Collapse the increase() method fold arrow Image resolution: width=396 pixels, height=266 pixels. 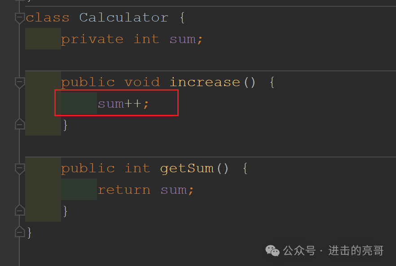20,83
